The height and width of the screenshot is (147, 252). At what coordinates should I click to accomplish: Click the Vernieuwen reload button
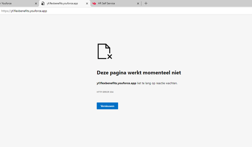107,106
